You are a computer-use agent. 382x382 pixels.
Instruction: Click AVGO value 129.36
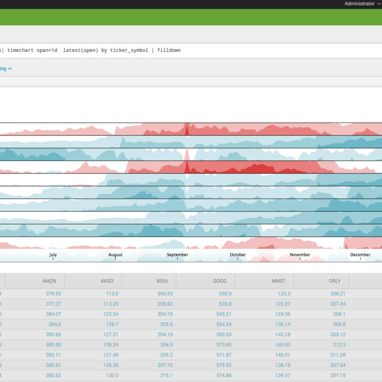pos(111,365)
